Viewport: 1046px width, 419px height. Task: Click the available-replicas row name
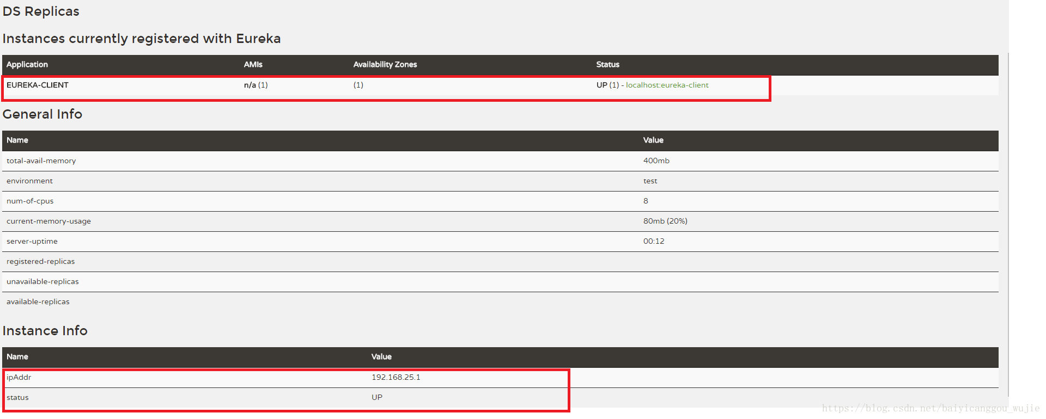38,301
